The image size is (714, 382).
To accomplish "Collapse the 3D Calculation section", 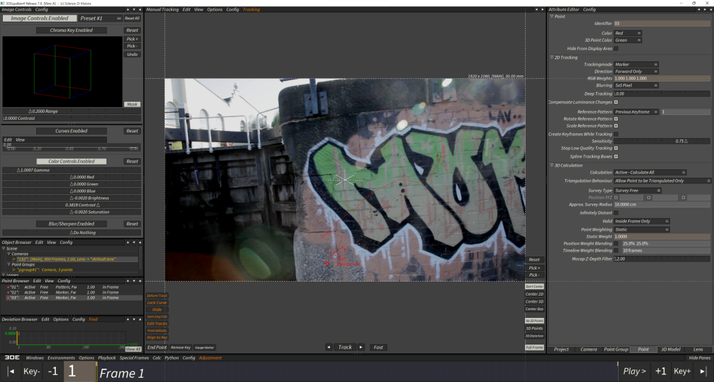I will (x=552, y=165).
